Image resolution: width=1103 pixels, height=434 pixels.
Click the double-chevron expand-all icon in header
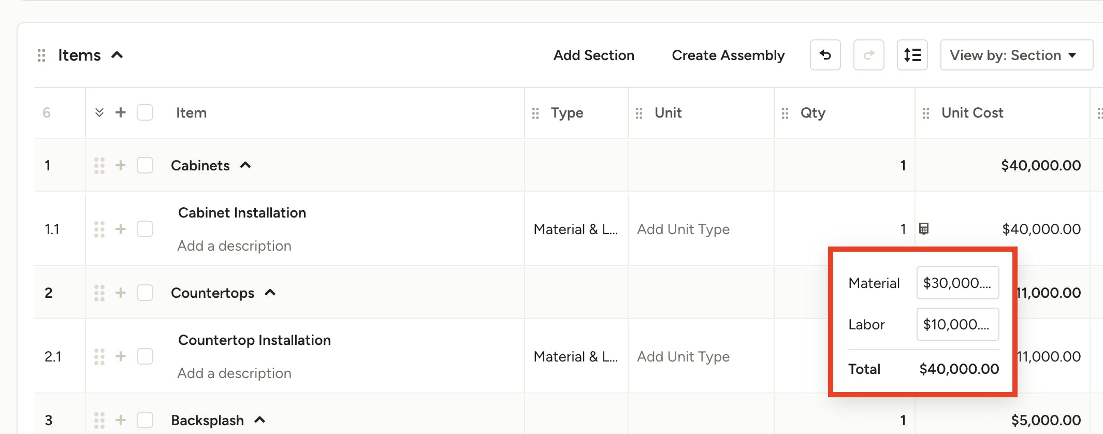tap(99, 112)
